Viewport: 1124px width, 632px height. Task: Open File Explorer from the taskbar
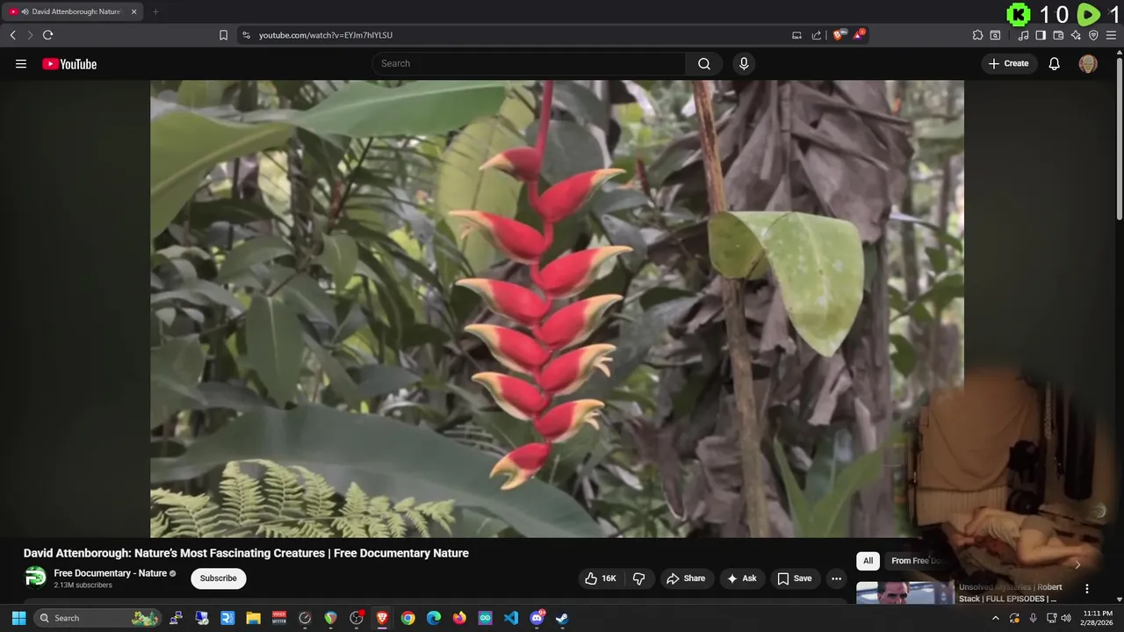253,618
